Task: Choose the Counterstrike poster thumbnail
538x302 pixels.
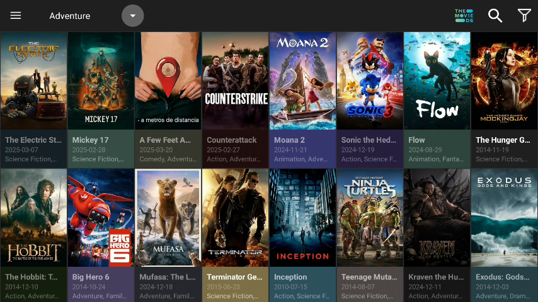Action: 235,81
